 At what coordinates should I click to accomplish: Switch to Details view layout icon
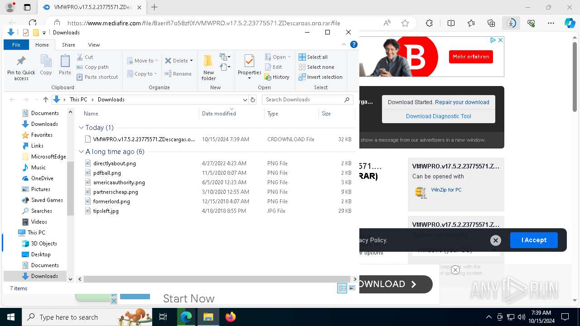pyautogui.click(x=342, y=288)
